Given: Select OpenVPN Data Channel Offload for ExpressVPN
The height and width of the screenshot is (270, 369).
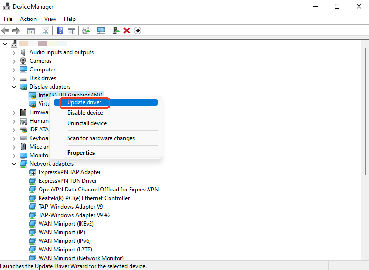Looking at the screenshot, I should (x=99, y=190).
